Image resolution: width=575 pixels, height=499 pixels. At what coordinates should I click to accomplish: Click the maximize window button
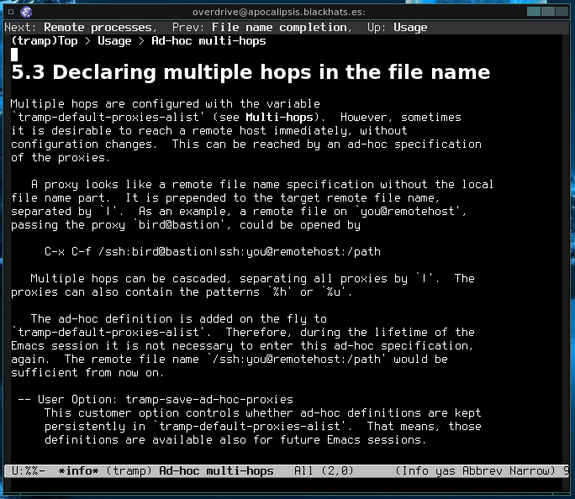coord(548,12)
